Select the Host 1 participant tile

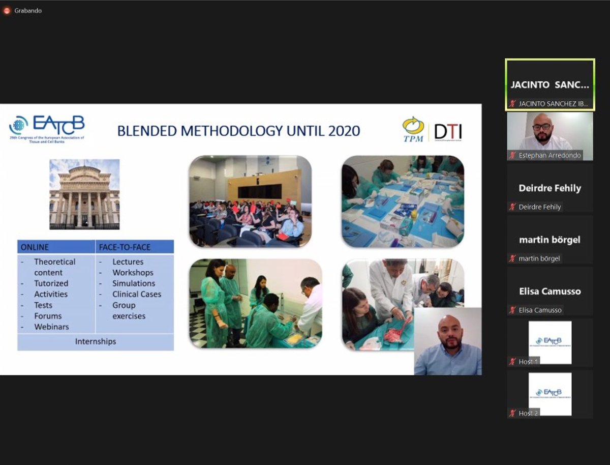click(x=550, y=343)
